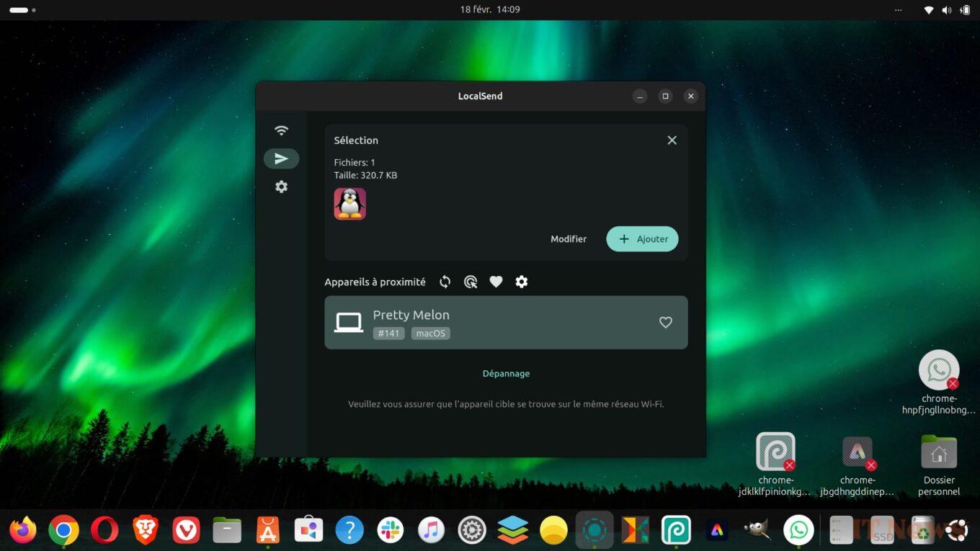
Task: Open the shopping bag Software dock icon
Action: [309, 531]
